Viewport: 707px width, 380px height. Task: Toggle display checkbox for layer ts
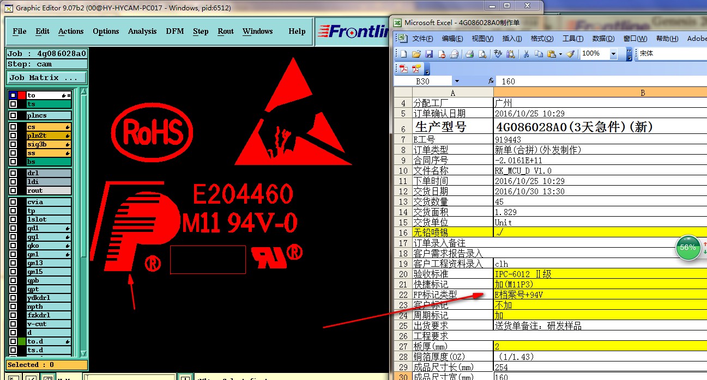[13, 104]
